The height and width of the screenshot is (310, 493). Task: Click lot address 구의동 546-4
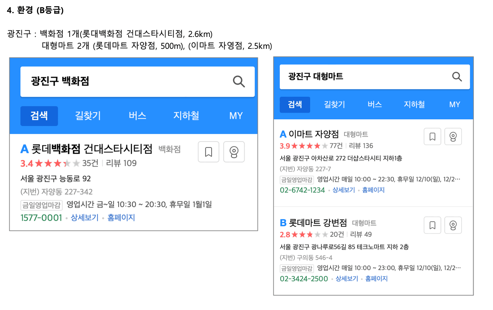(306, 258)
